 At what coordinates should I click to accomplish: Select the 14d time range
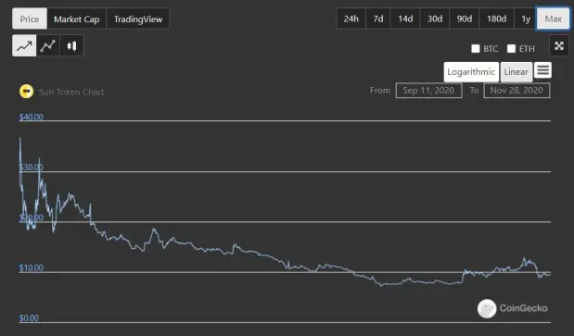(x=405, y=19)
